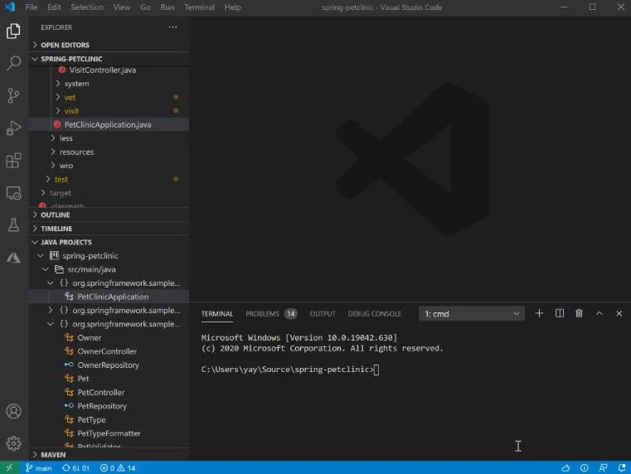Switch to the OUTPUT tab
The width and height of the screenshot is (631, 474).
(x=323, y=313)
